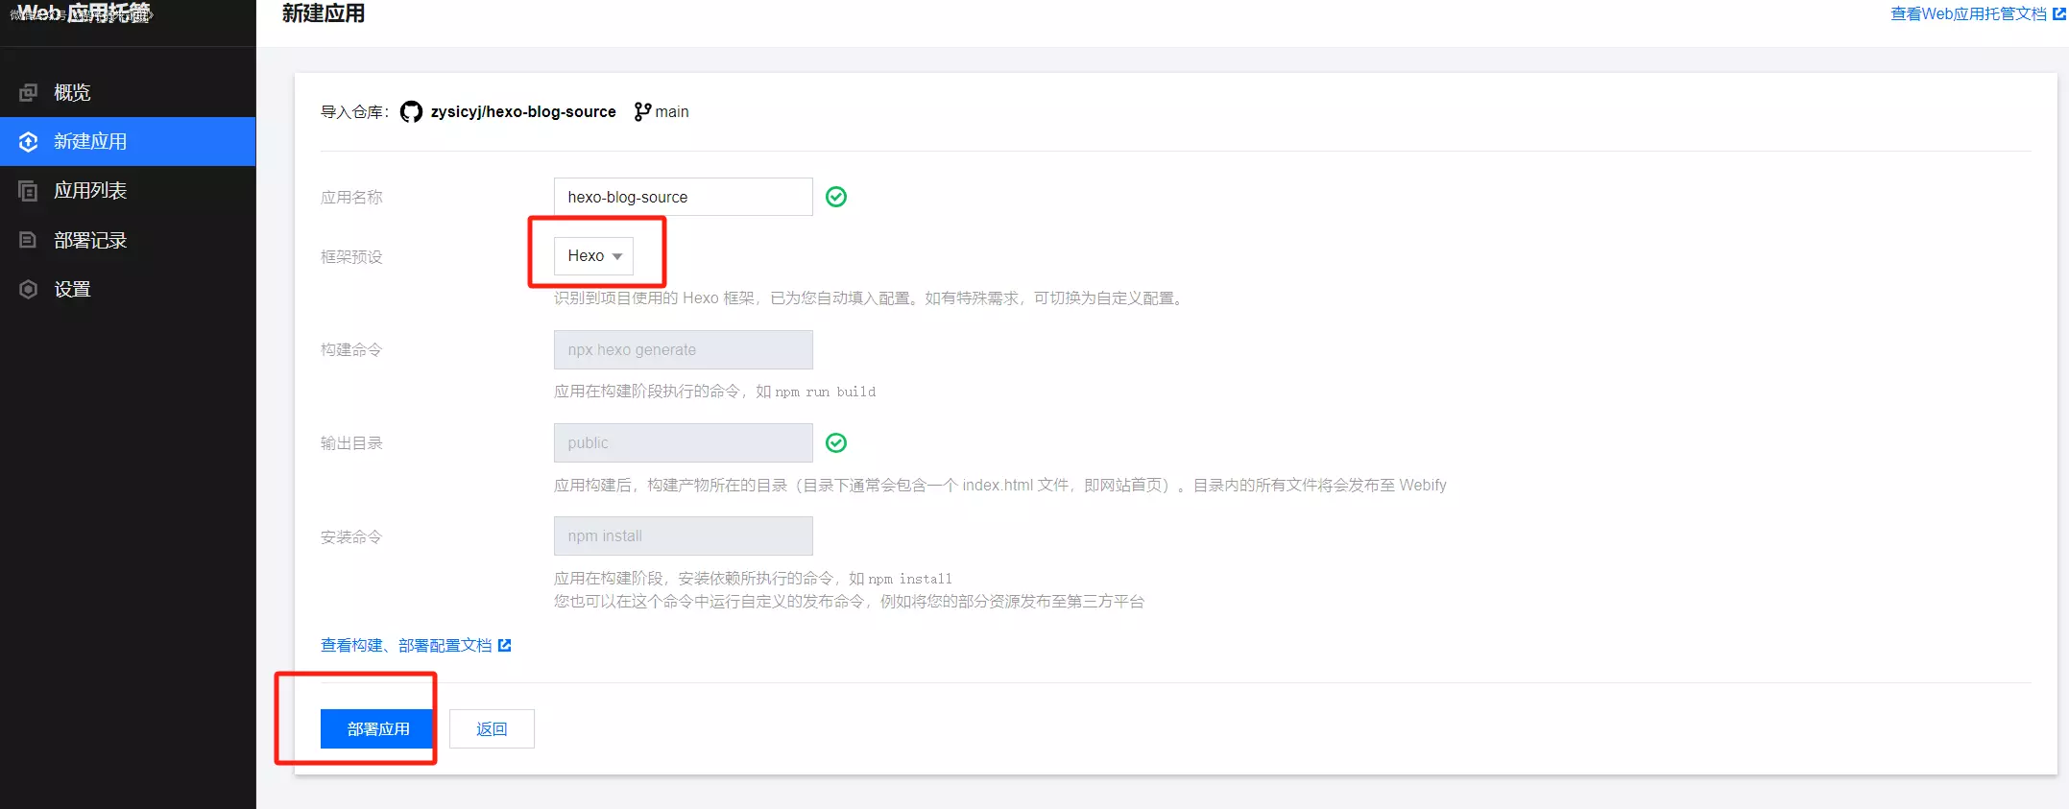2069x809 pixels.
Task: Open the 查看构建、部署配置文档 link
Action: click(x=405, y=646)
